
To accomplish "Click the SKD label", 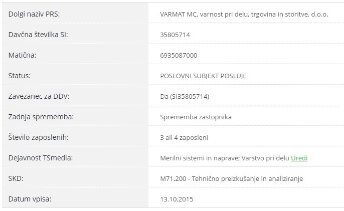I will coord(16,178).
